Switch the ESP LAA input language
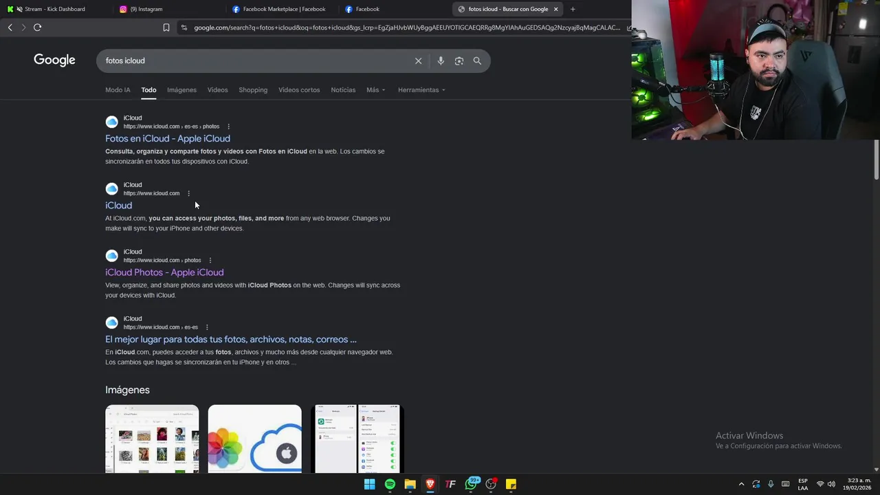The image size is (880, 495). tap(803, 484)
